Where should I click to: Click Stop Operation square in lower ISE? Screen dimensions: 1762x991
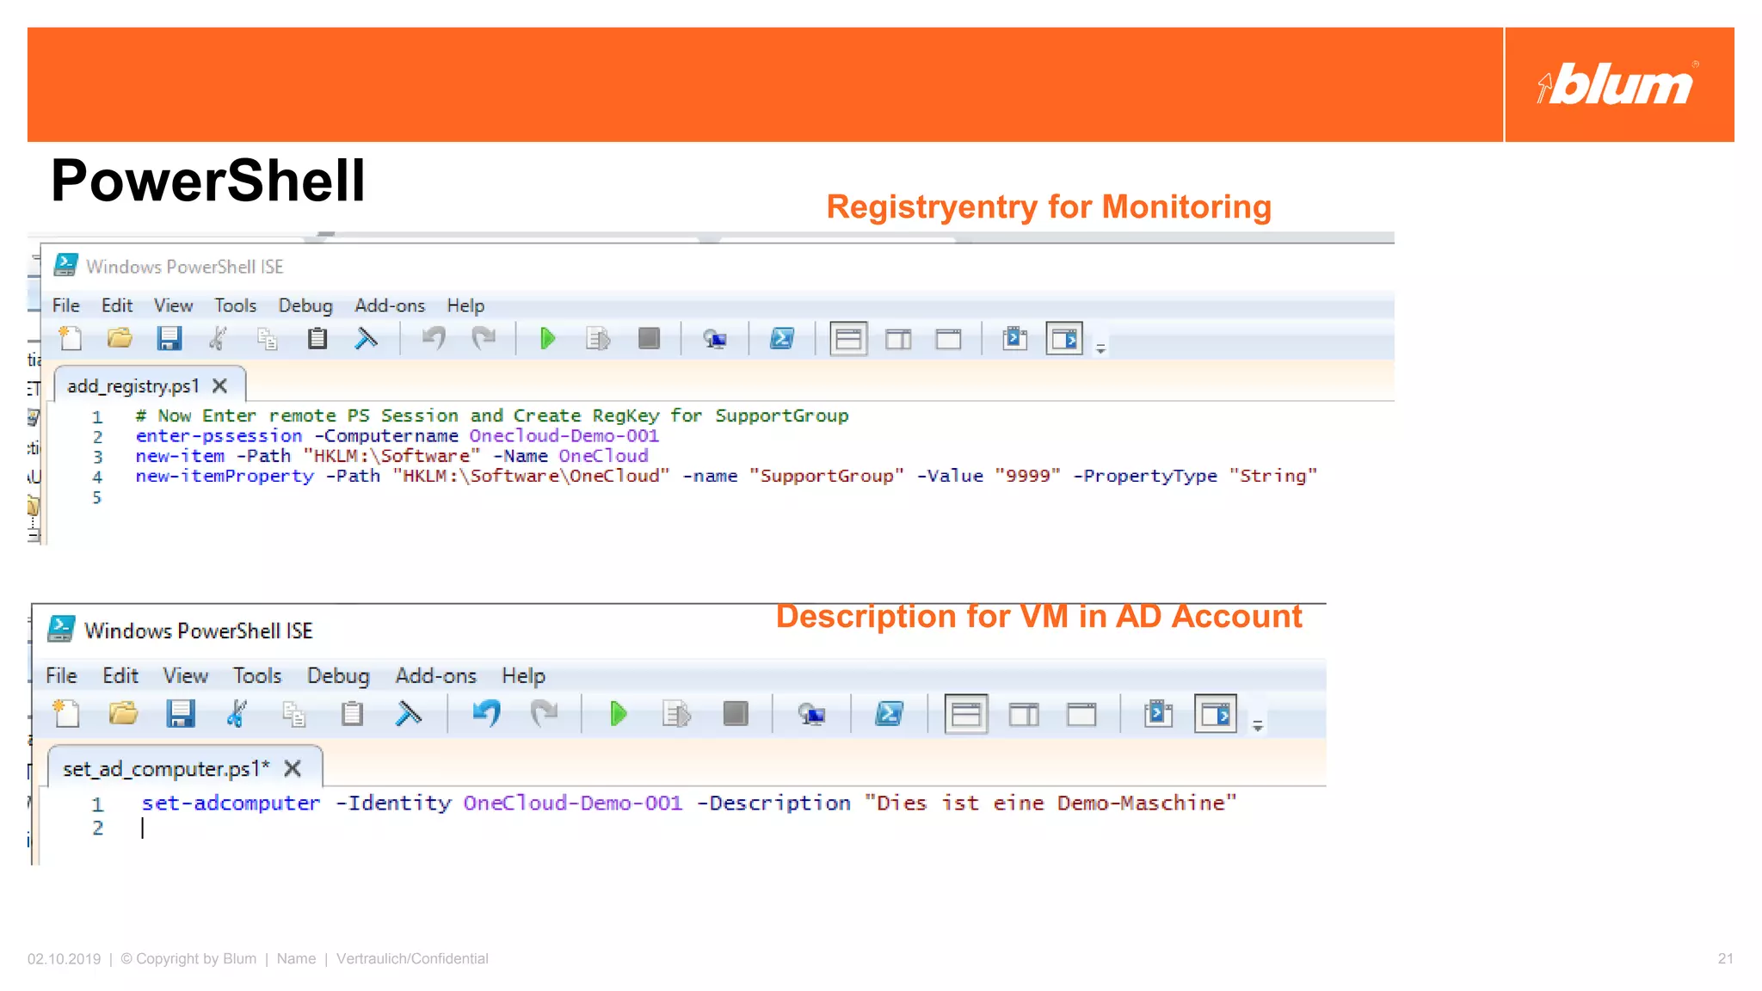[x=736, y=714]
